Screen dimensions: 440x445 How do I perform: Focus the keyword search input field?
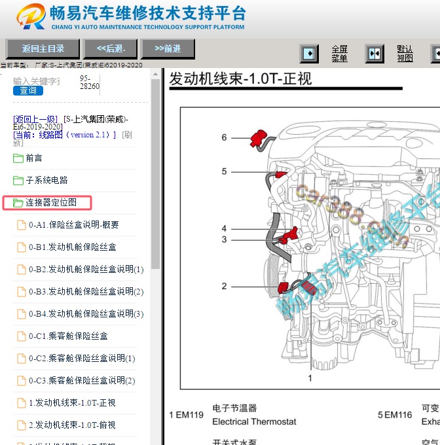coord(36,81)
